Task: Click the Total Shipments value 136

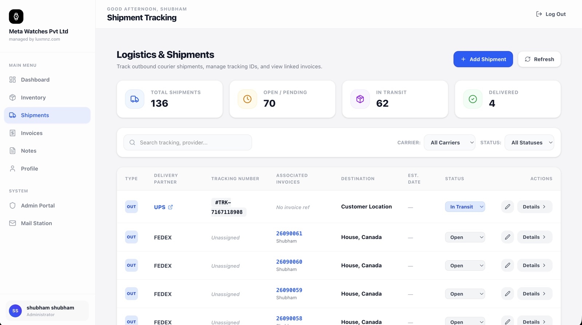Action: [x=159, y=103]
